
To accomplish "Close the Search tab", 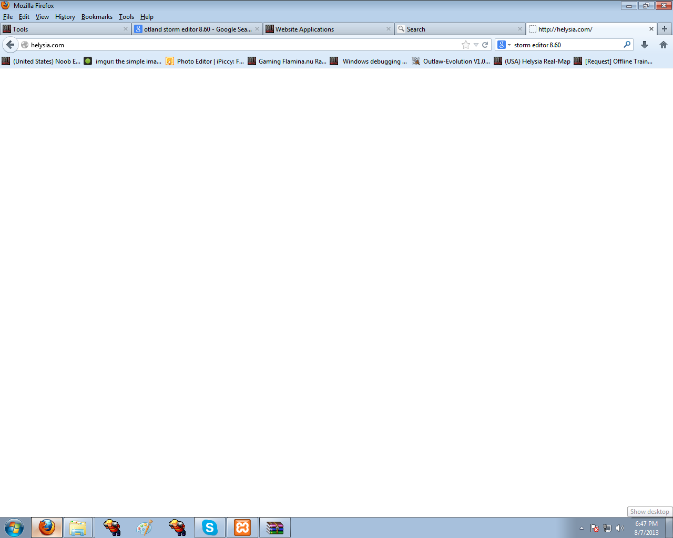I will click(x=520, y=29).
